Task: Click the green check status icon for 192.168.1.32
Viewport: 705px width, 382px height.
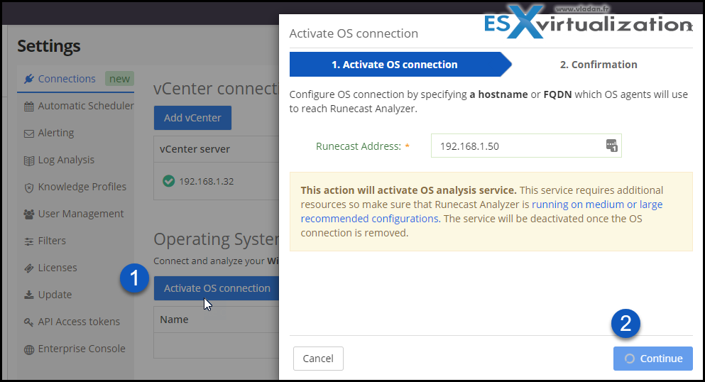Action: 168,181
